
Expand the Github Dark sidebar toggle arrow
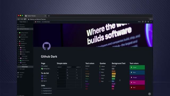click(x=19, y=67)
